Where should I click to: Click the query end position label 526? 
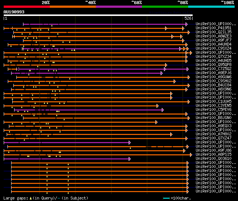[188, 18]
